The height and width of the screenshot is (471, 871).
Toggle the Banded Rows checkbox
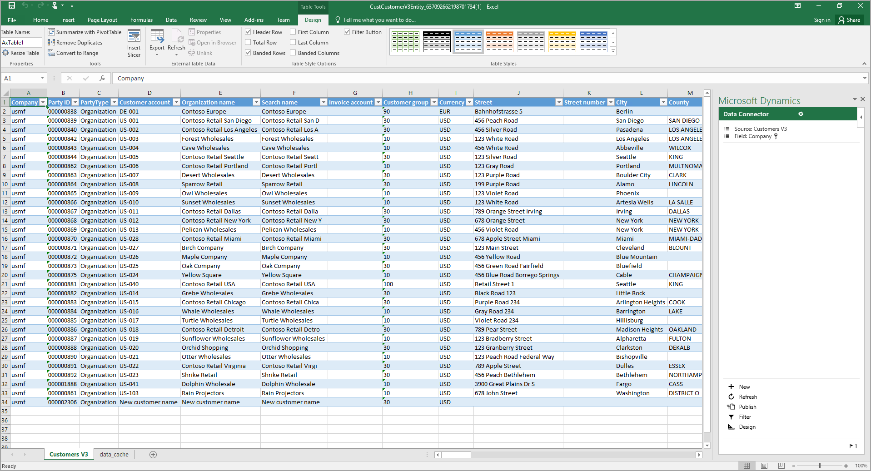pos(248,53)
